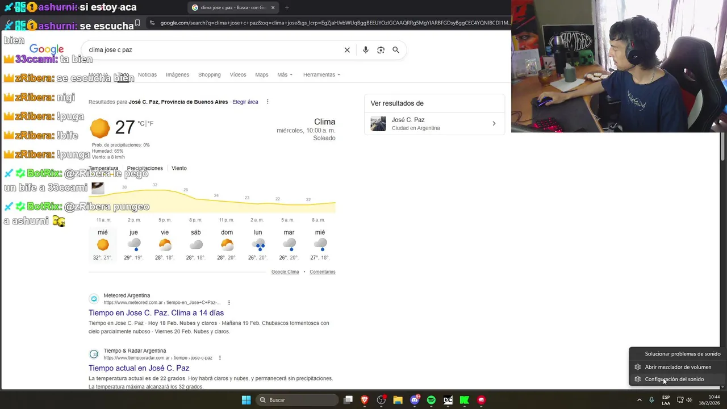Start voice search with the microphone icon
Image resolution: width=727 pixels, height=409 pixels.
pos(366,50)
